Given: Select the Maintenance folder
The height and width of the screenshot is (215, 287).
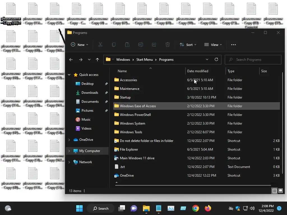Looking at the screenshot, I should pos(196,89).
